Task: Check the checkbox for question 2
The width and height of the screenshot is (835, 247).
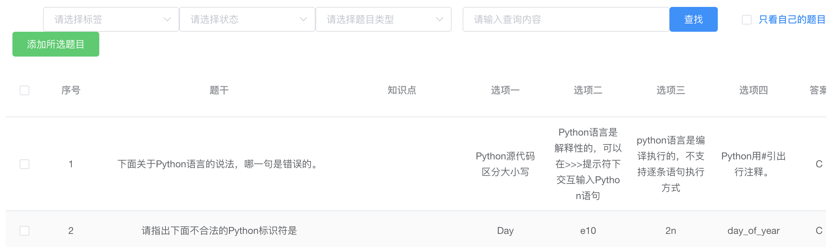Action: pyautogui.click(x=24, y=230)
